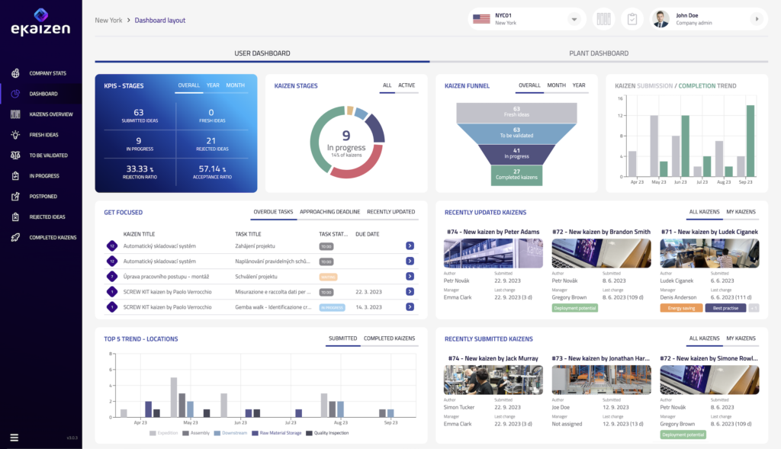Expand the John Doe user menu arrow

click(x=756, y=19)
